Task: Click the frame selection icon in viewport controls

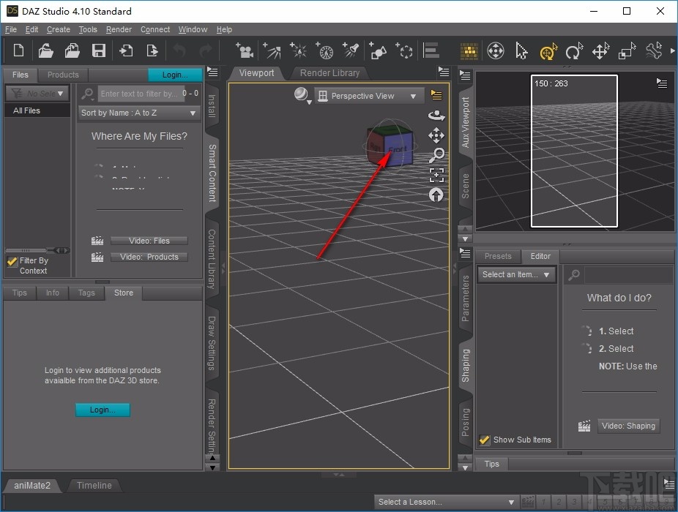Action: [436, 175]
